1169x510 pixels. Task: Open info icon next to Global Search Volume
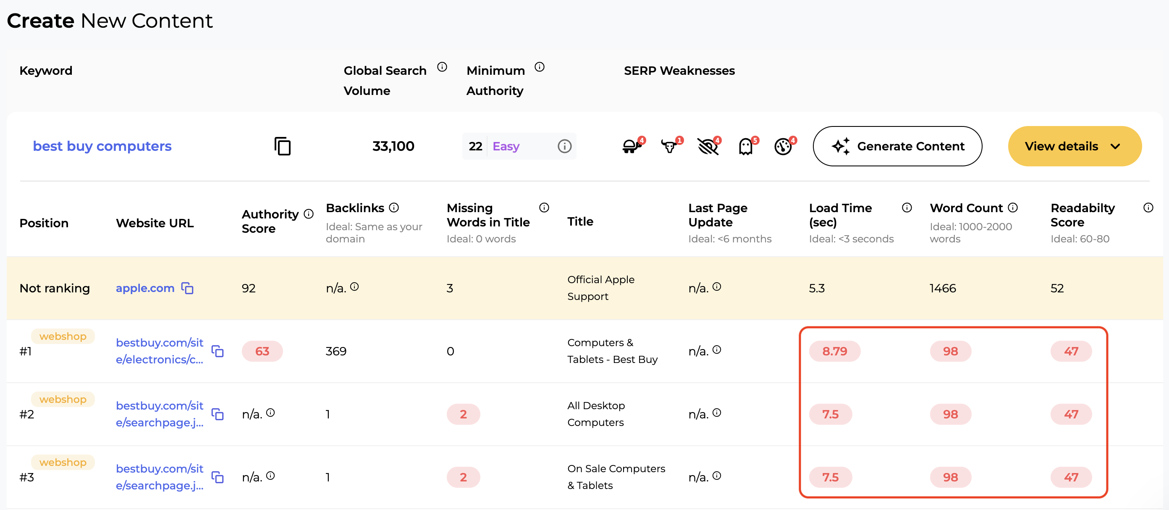pyautogui.click(x=442, y=67)
